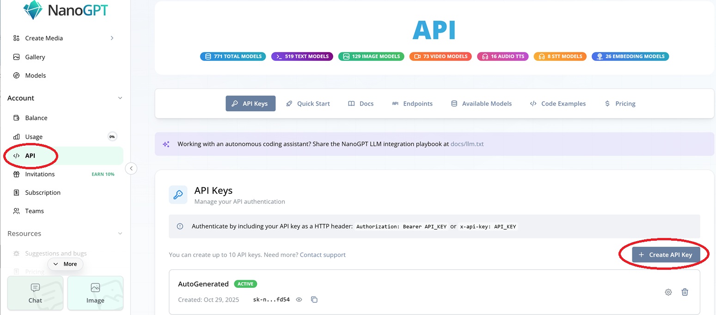Image resolution: width=716 pixels, height=315 pixels.
Task: Collapse the Account section
Action: pyautogui.click(x=120, y=98)
